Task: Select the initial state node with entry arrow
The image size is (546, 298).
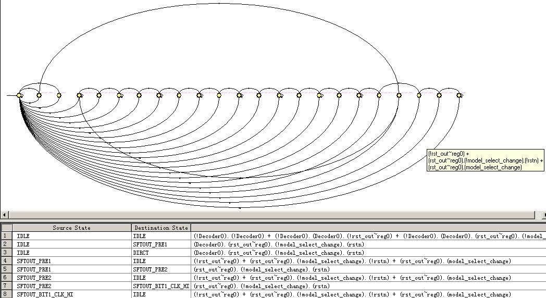Action: pyautogui.click(x=19, y=95)
